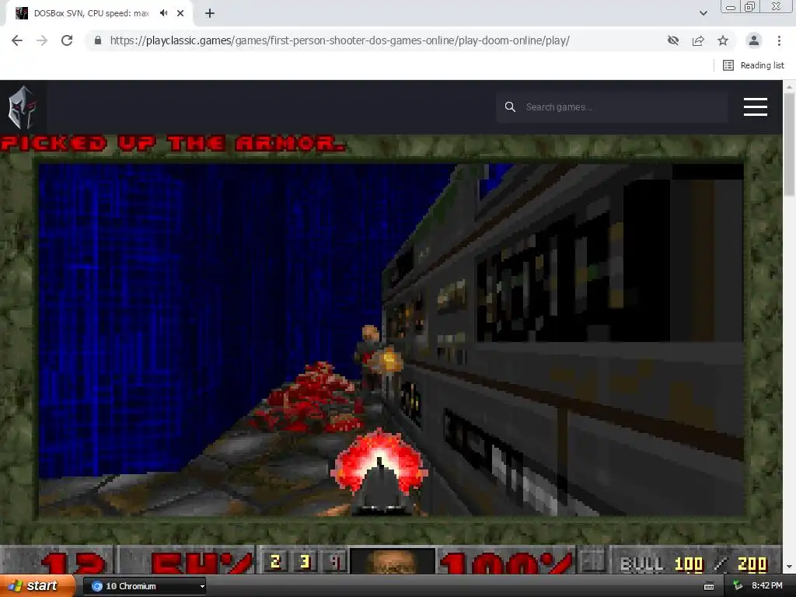Click weapon slot 2 on status bar

pyautogui.click(x=276, y=561)
